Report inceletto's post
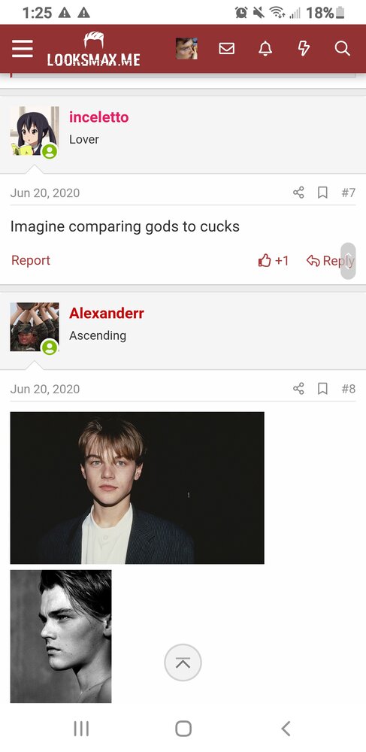Viewport: 366px width, 752px height. [x=31, y=260]
